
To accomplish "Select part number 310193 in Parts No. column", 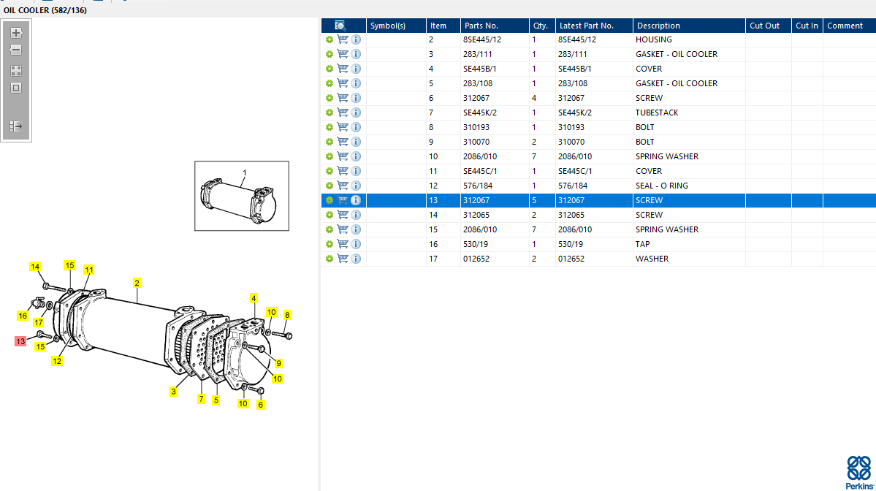I will 476,127.
